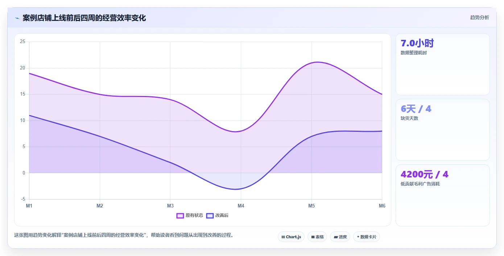
Task: Click the chart description sentence below the chart
Action: tap(125, 235)
